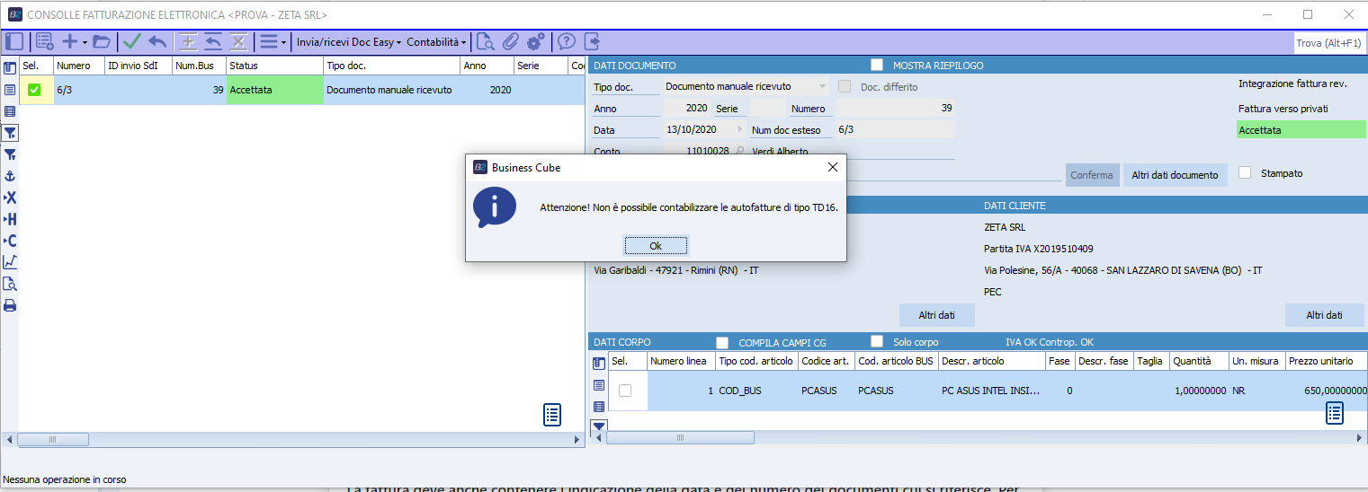Click the chart graph icon in left sidebar
1368x492 pixels.
point(10,262)
